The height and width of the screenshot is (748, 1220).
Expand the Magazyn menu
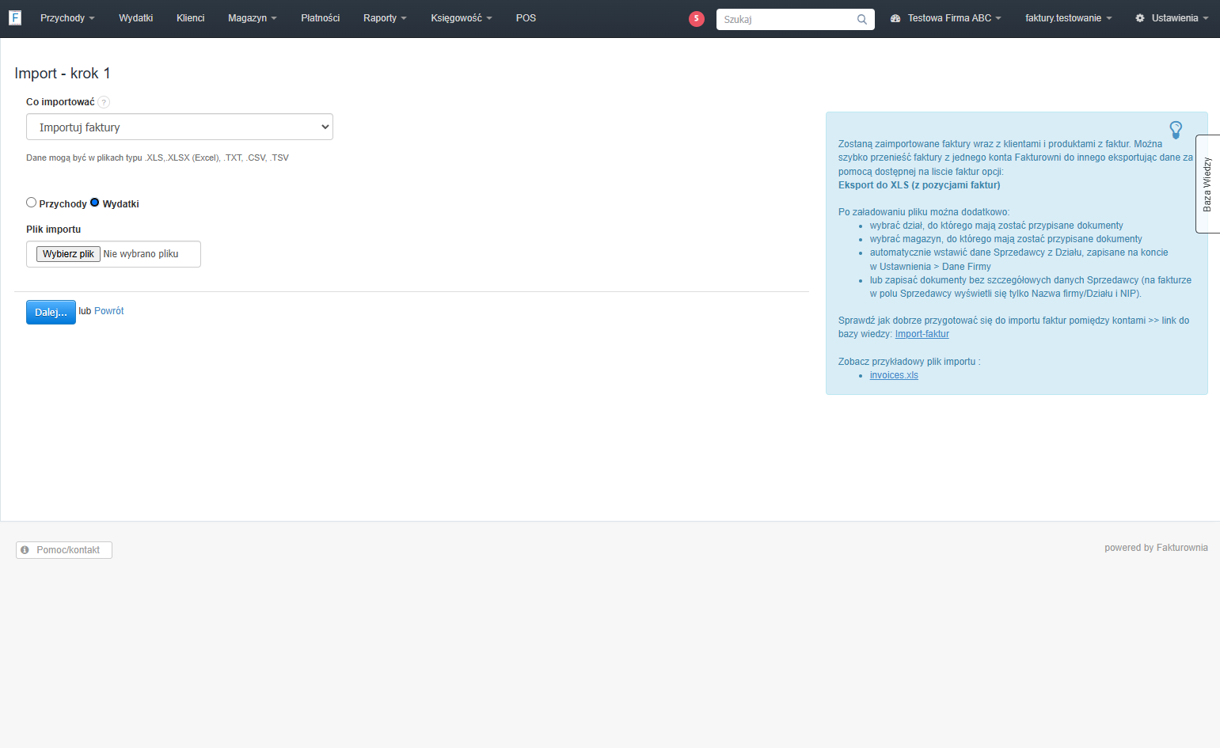coord(253,18)
